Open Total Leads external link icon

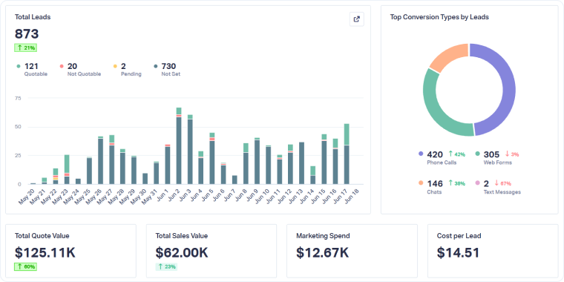click(x=356, y=19)
